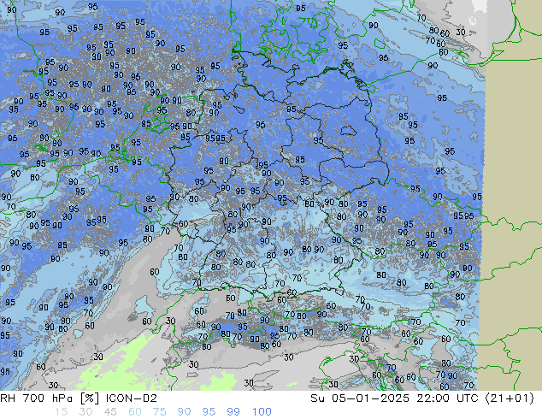This screenshot has height=419, width=542.
Task: Click the legend's 60 value below the title
Action: point(135,412)
